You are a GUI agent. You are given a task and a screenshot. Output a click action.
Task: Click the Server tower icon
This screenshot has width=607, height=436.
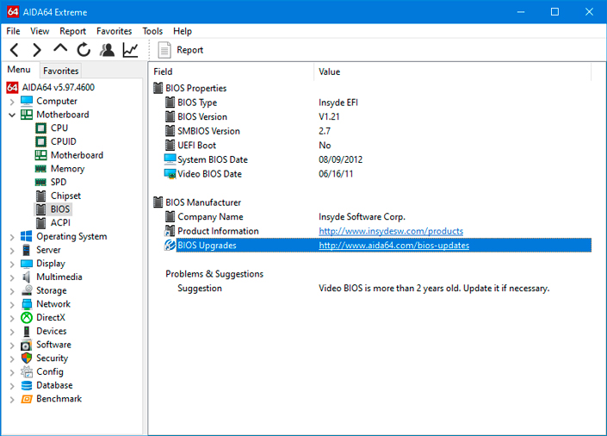27,250
